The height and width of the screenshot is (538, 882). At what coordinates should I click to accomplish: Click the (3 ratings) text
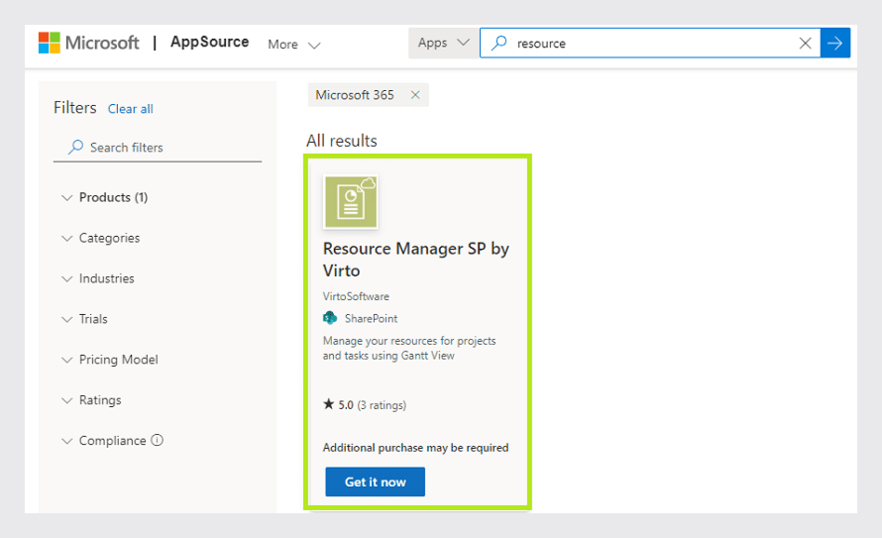point(382,405)
